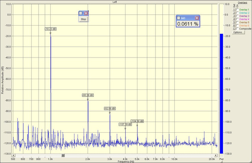Viewport: 252px width, 163px height.
Task: Stop the running spectrum measurement
Action: click(83, 19)
